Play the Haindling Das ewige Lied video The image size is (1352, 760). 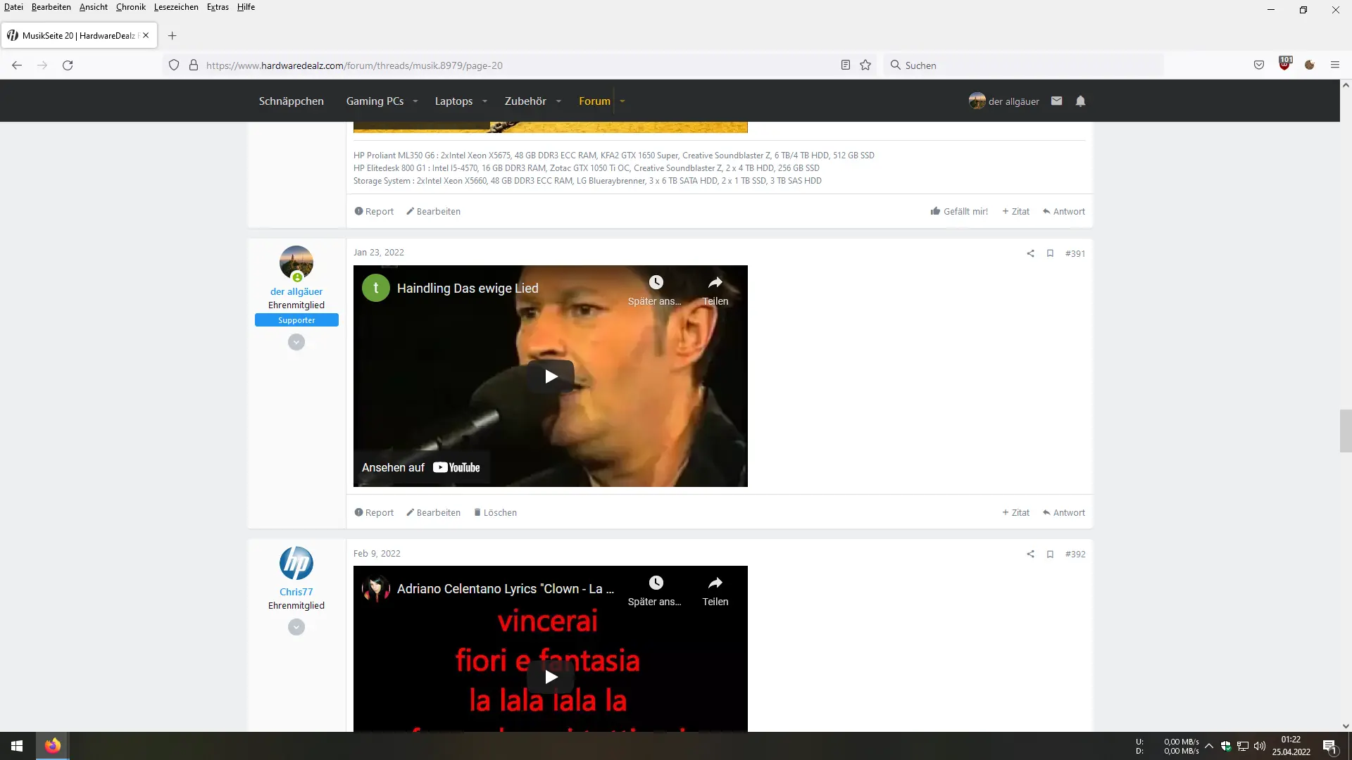[551, 376]
